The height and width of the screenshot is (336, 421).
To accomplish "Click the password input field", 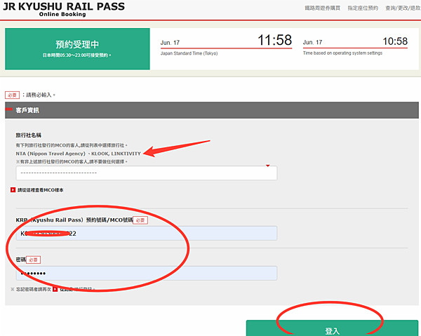I will (147, 273).
